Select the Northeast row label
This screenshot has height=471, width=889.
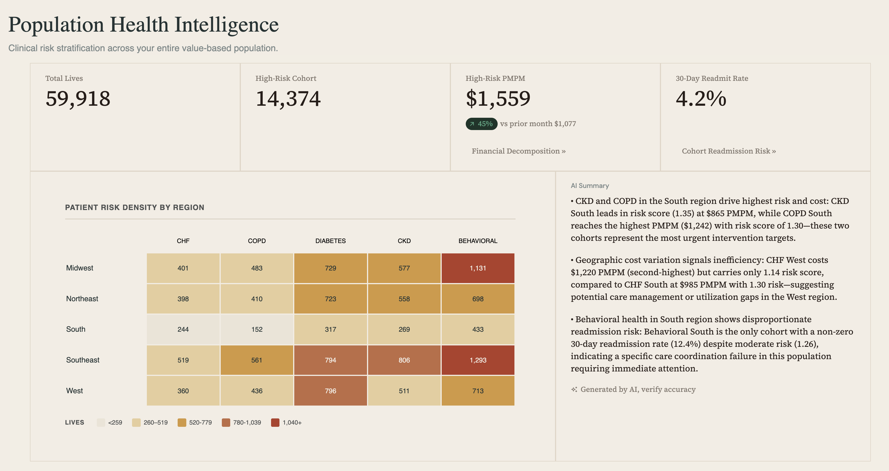(82, 299)
